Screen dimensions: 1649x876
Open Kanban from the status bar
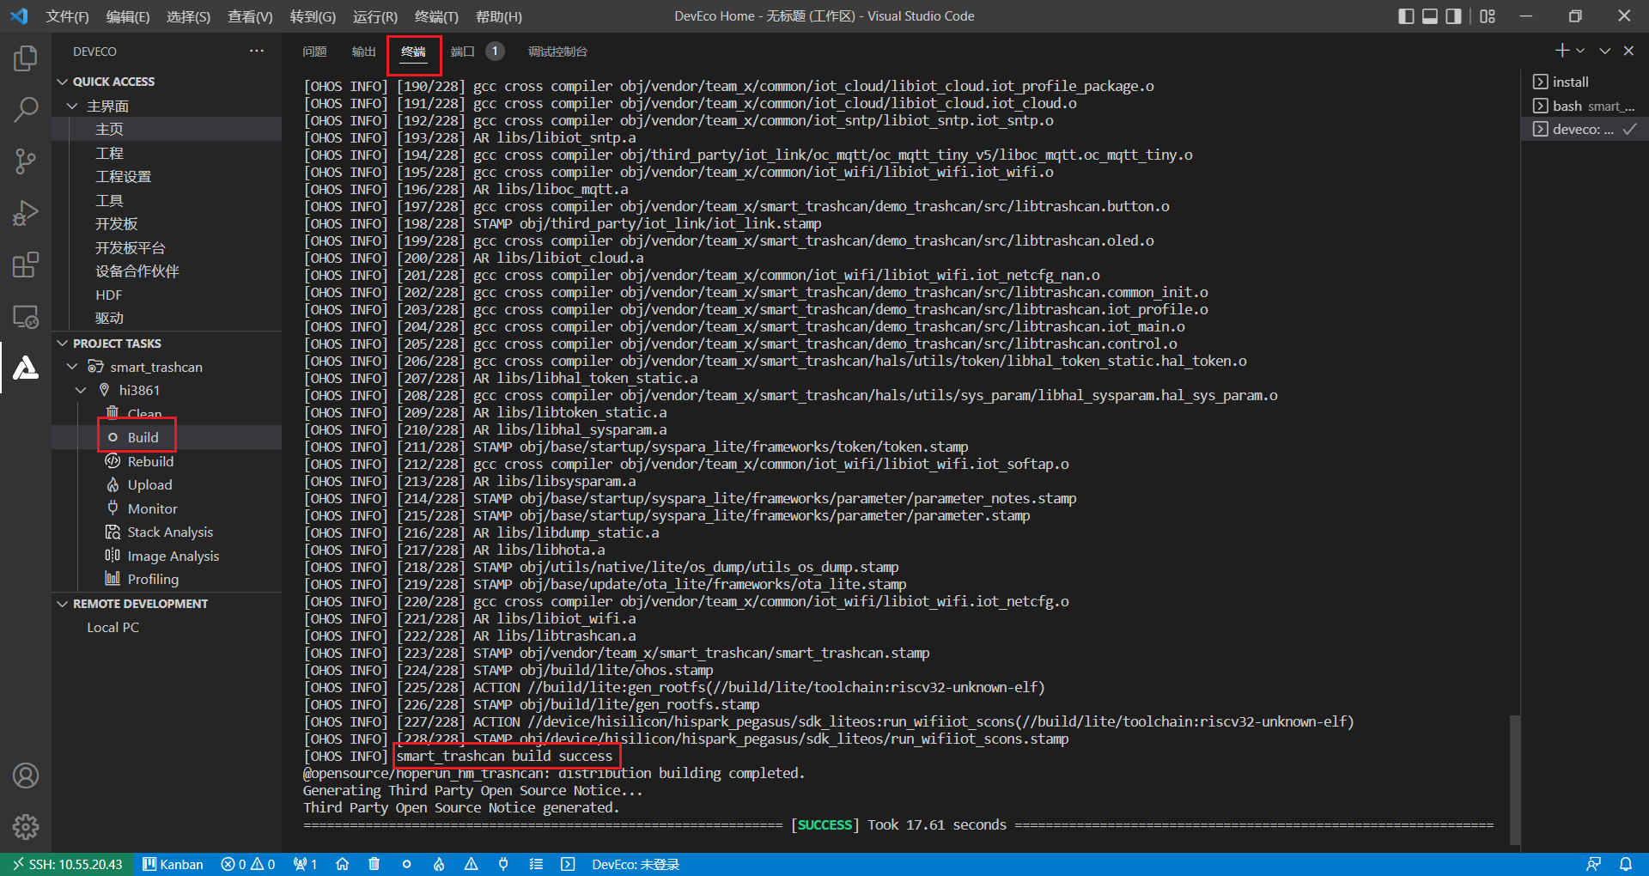(173, 864)
